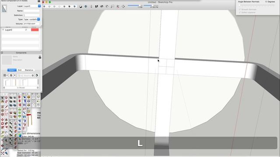Open the Type dropdown in Entity Info
The image size is (280, 157).
tap(38, 19)
